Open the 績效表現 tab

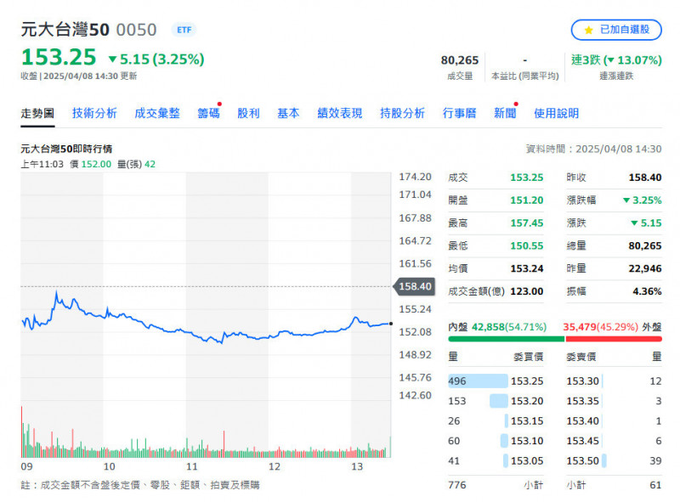pos(339,114)
